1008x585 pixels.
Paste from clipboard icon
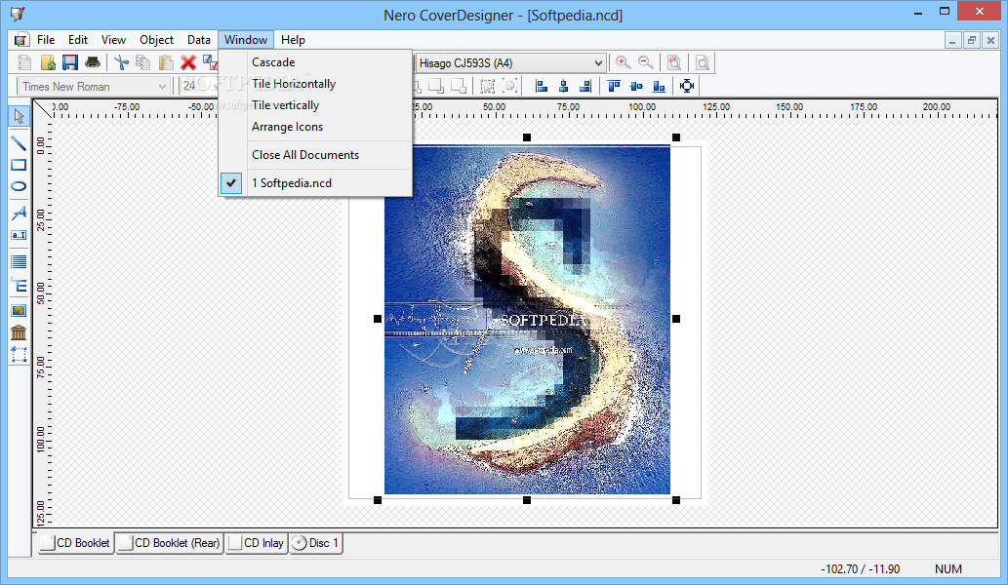[x=166, y=62]
